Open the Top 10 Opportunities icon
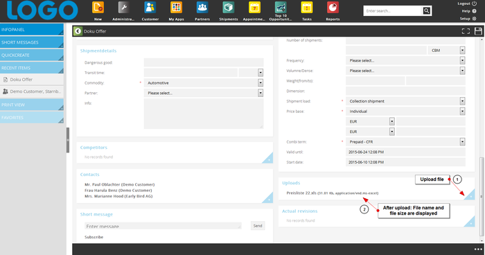The image size is (485, 255). click(281, 8)
